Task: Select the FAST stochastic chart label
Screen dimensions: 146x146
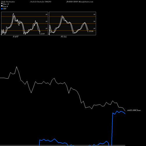Action: [x=15, y=37]
